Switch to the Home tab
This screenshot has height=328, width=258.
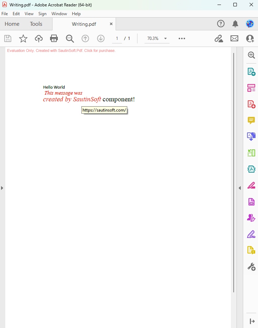click(x=12, y=24)
